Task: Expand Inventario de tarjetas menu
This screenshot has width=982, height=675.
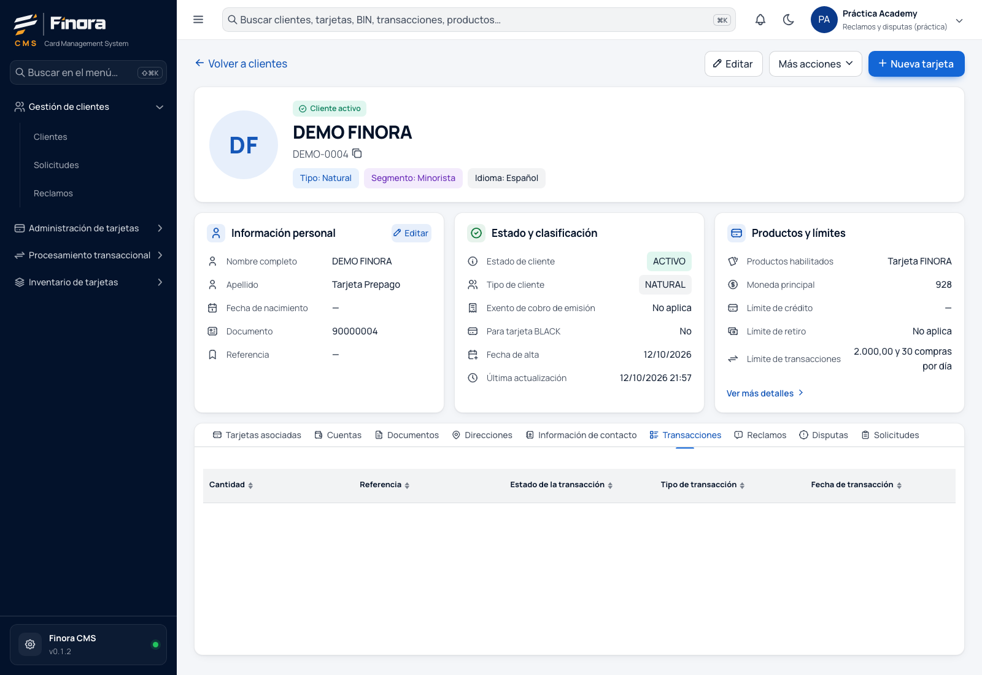Action: point(88,282)
